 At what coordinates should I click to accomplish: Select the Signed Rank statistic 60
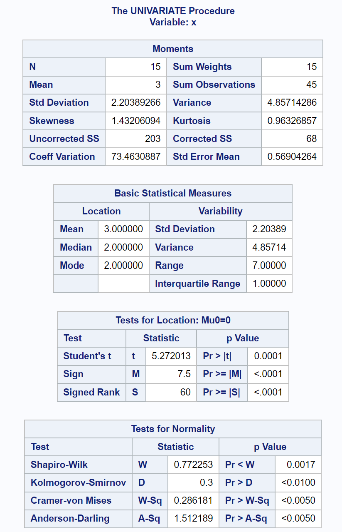[171, 392]
